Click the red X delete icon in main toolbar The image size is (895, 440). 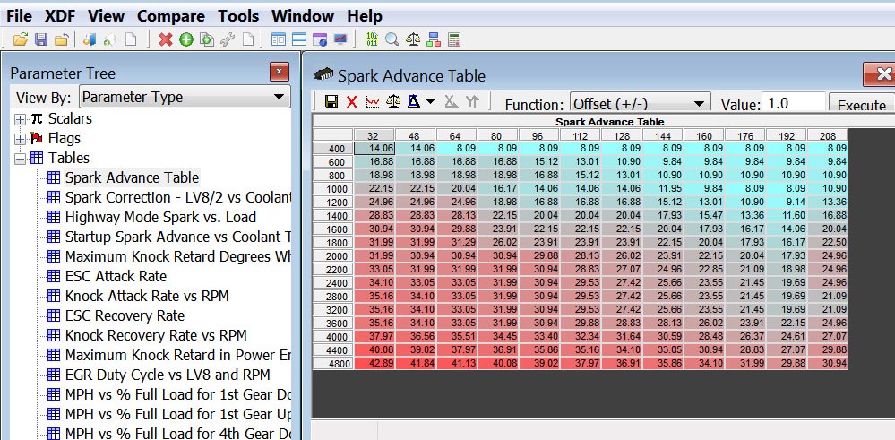pyautogui.click(x=165, y=39)
